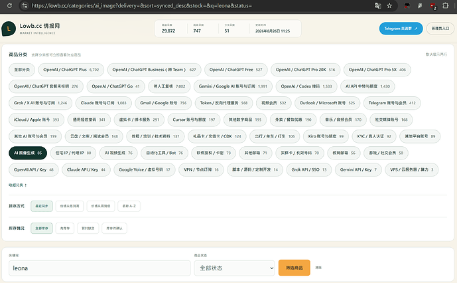This screenshot has height=283, width=457.
Task: Open OpenAI / ChatGPT Free category
Action: (x=235, y=70)
